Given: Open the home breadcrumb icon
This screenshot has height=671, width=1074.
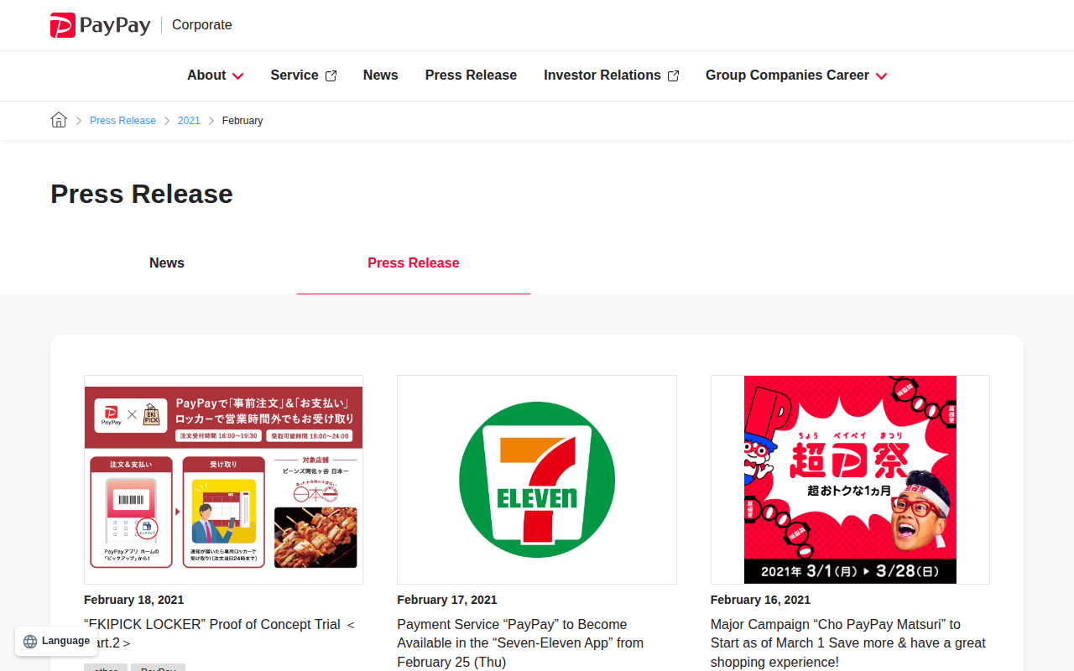Looking at the screenshot, I should pos(59,120).
